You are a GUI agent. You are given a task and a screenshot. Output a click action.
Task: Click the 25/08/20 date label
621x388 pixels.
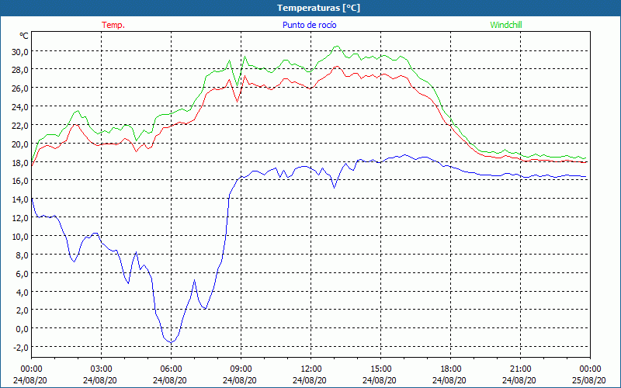[589, 380]
